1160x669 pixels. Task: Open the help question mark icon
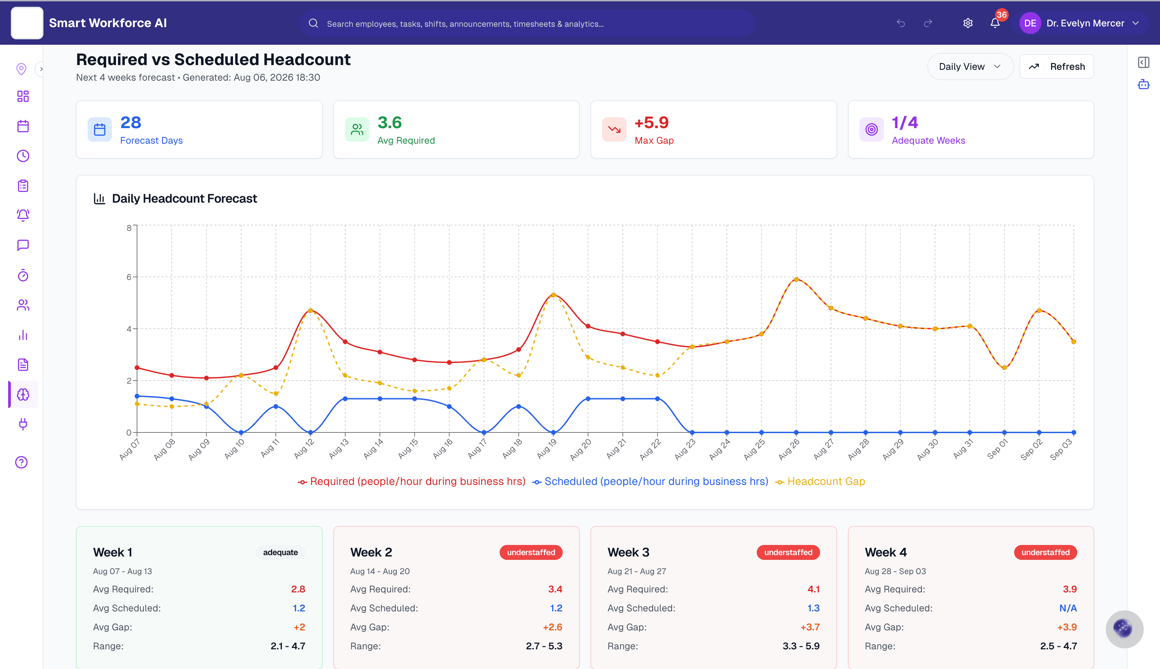pos(22,462)
